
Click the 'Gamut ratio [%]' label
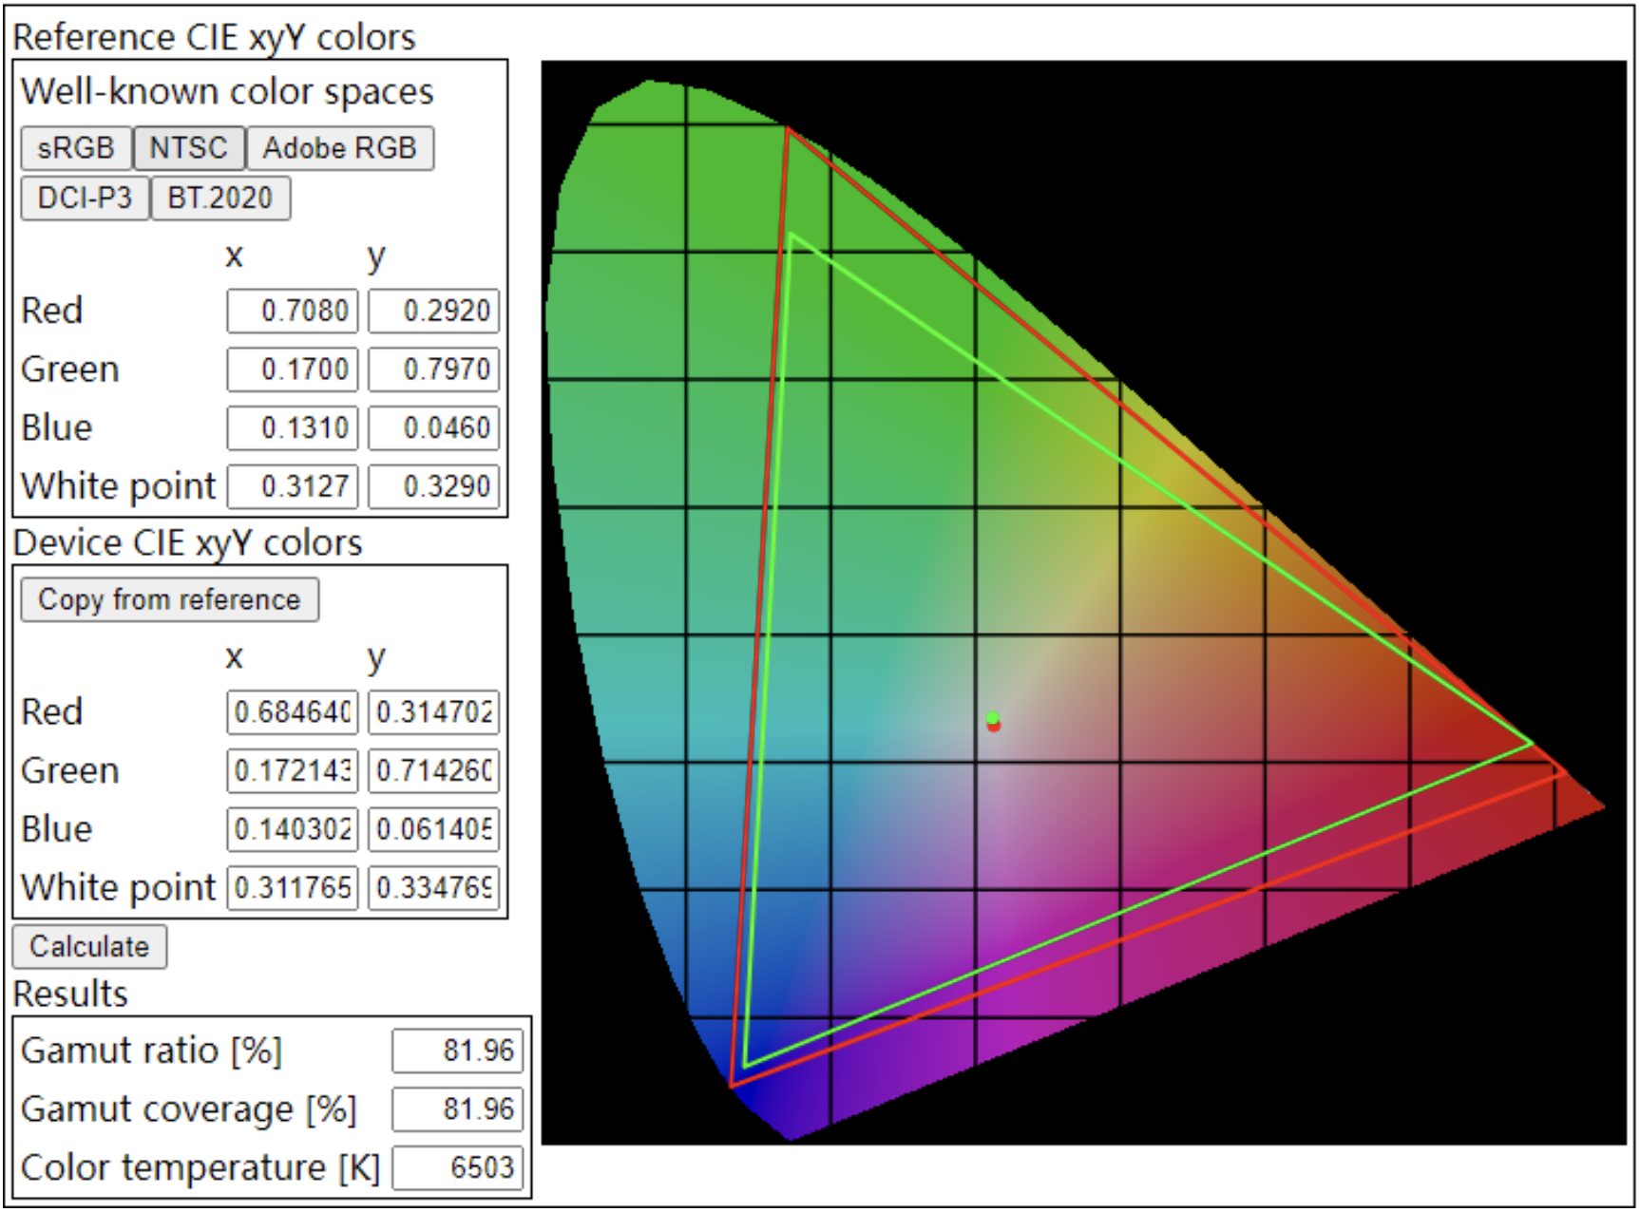(x=151, y=1051)
